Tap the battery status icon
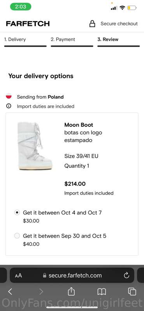 point(132,8)
